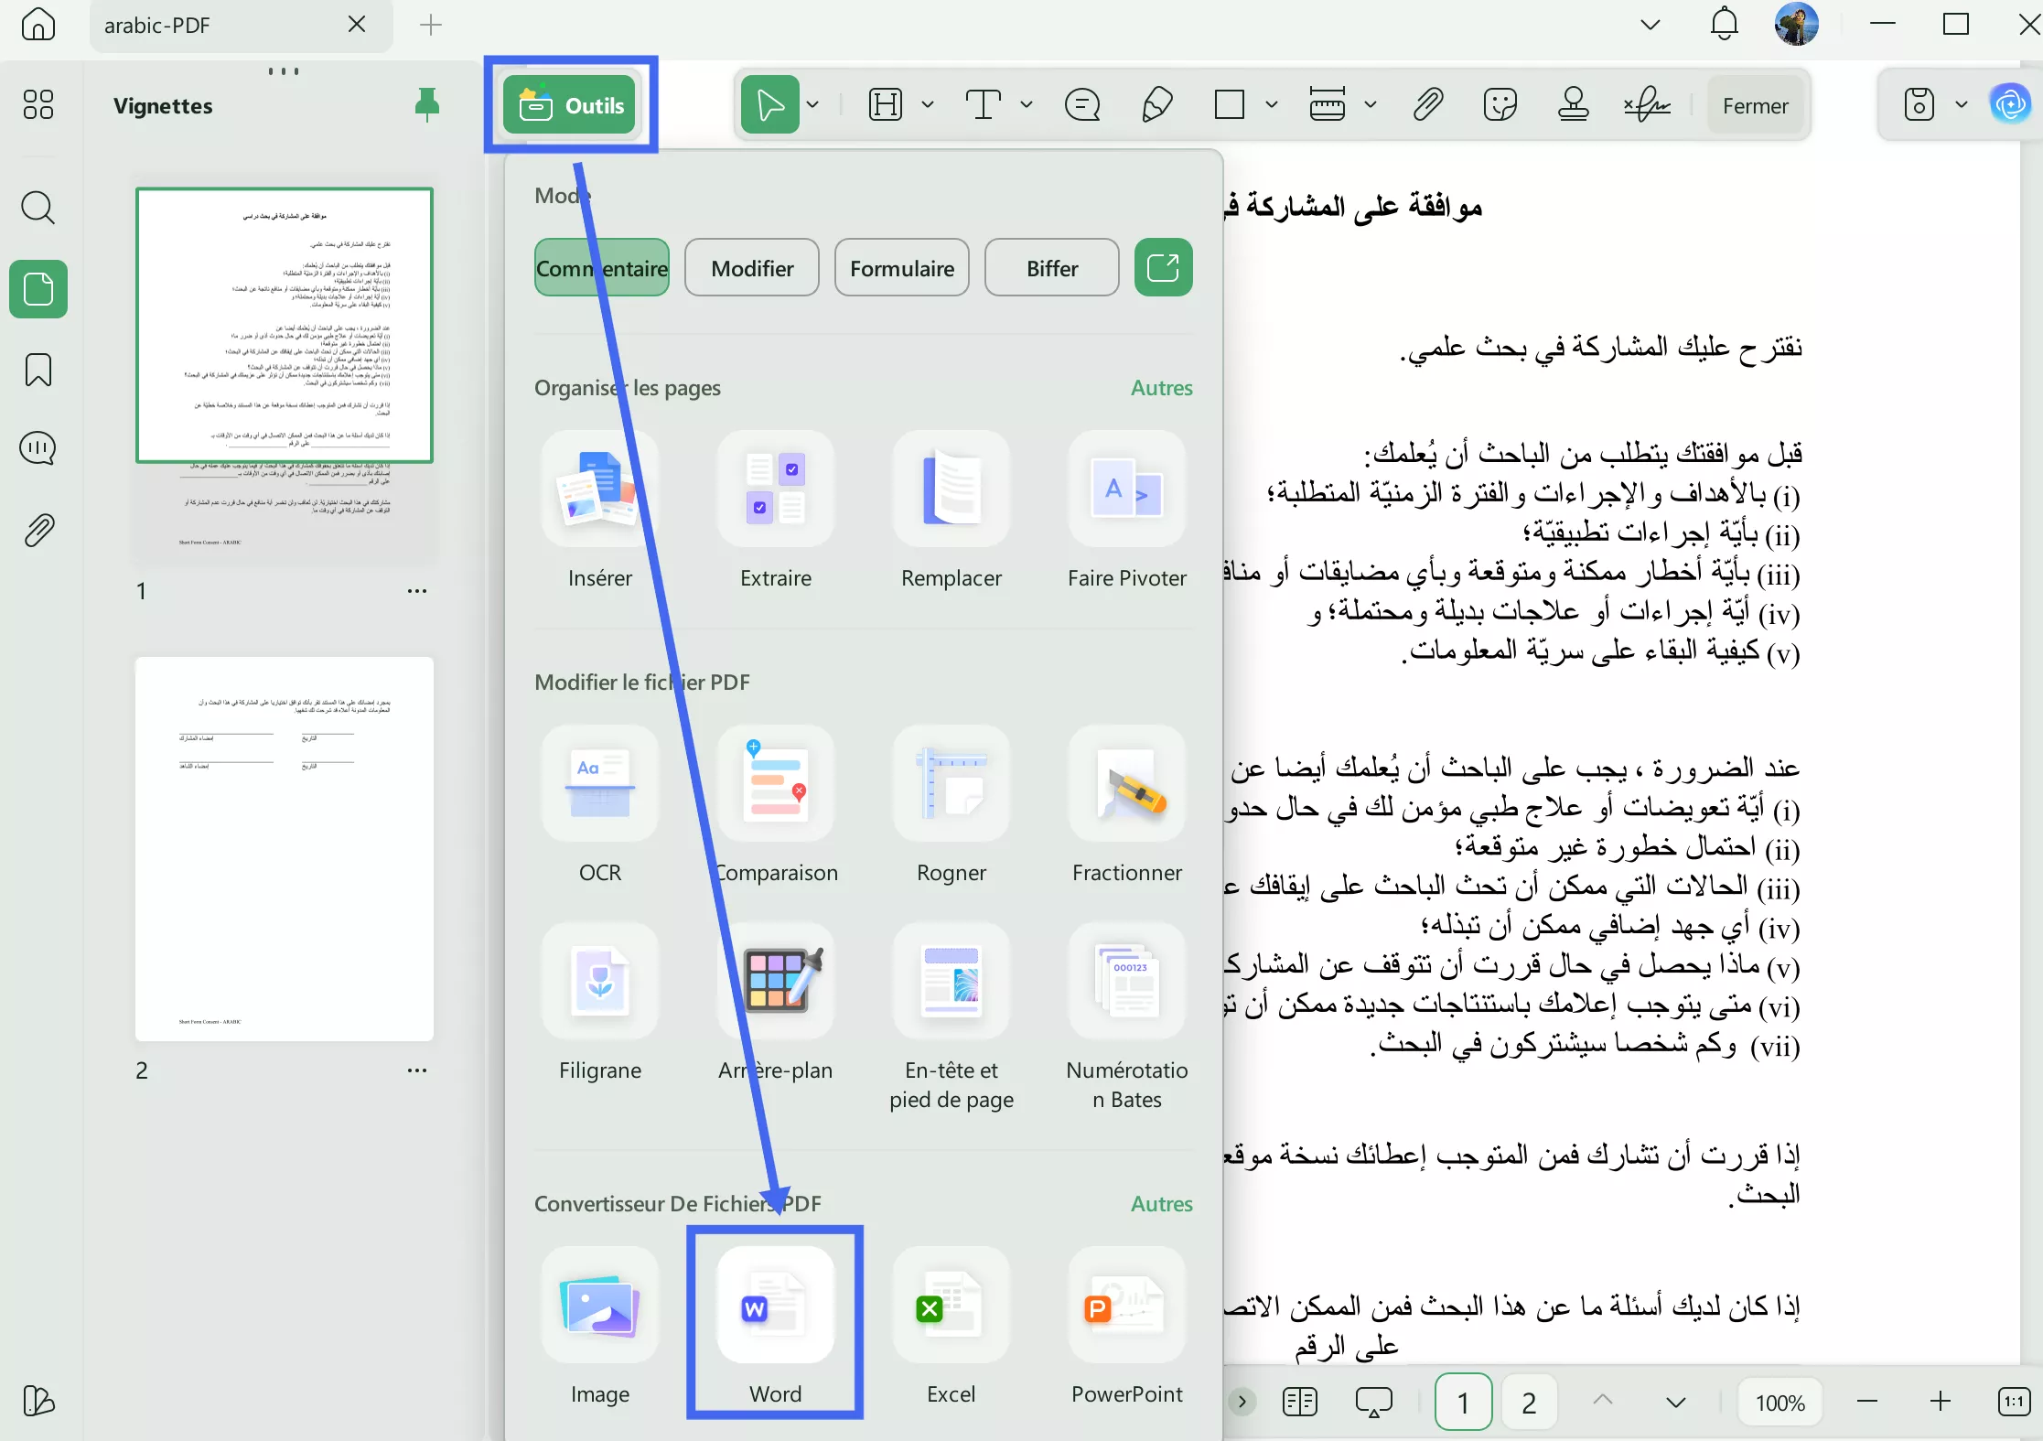Select the highlight annotation tool
Viewport: 2043px width, 1441px height.
coord(886,103)
